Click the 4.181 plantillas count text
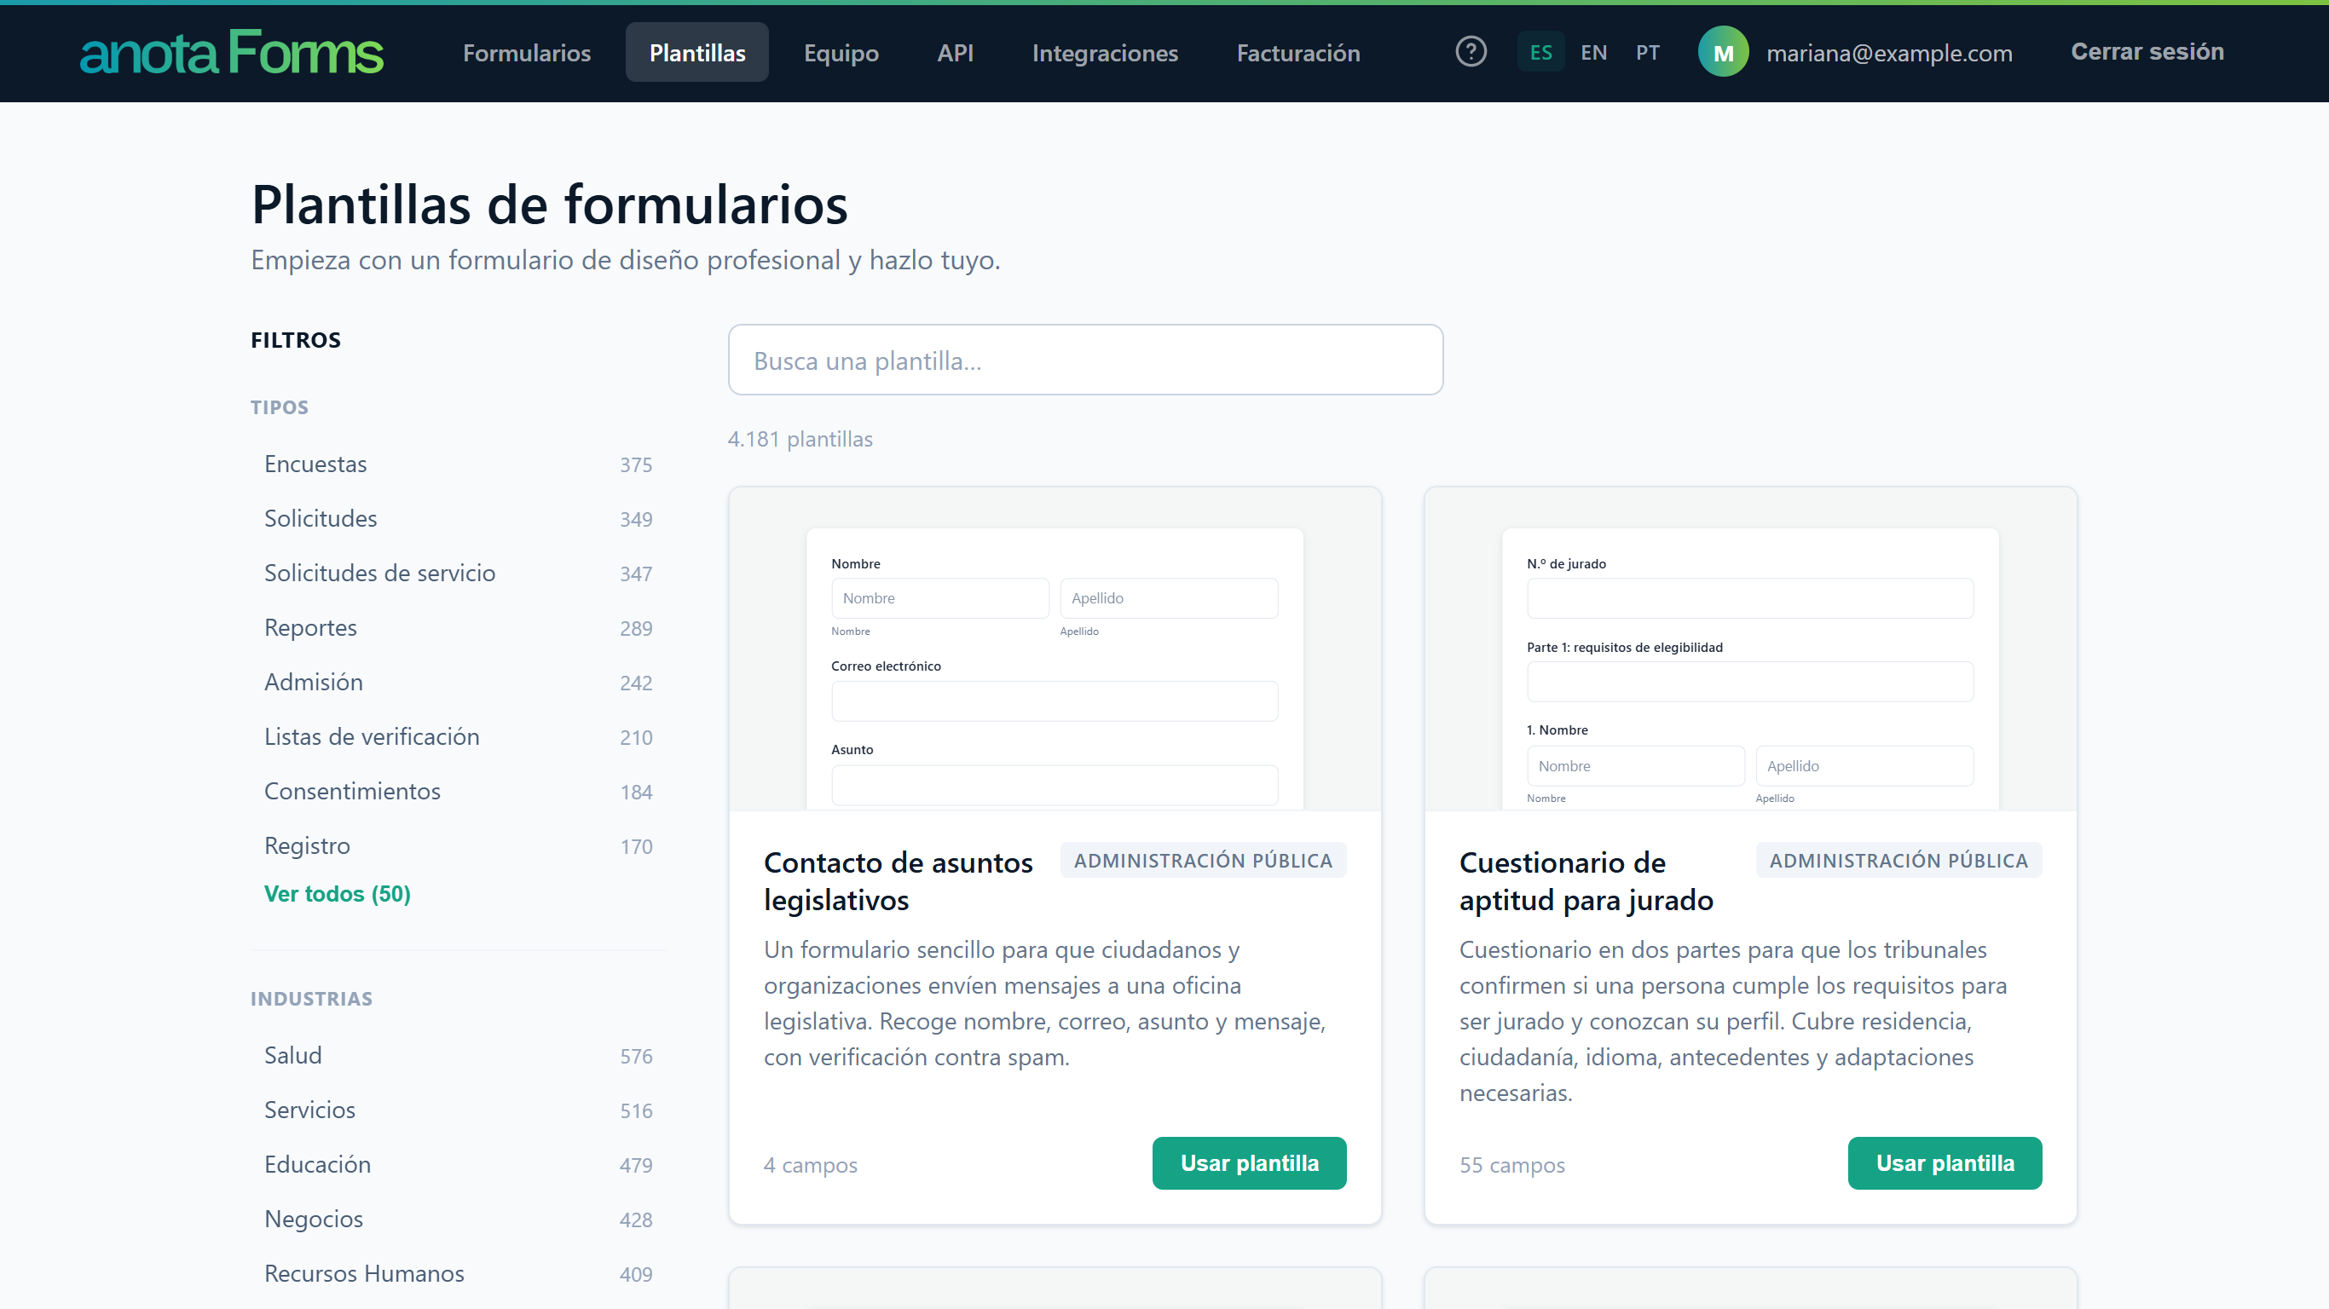Image resolution: width=2329 pixels, height=1309 pixels. pyautogui.click(x=800, y=440)
